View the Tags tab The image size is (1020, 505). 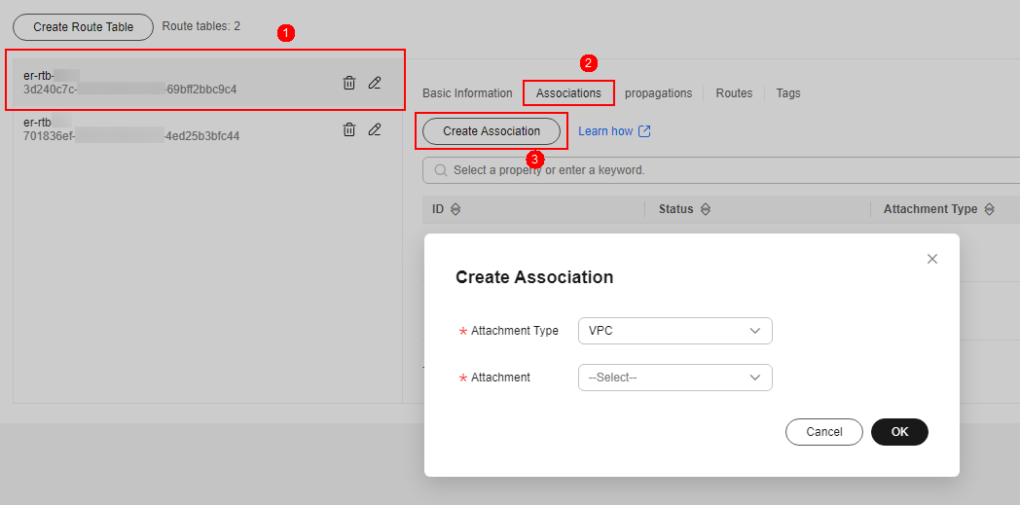[x=788, y=93]
